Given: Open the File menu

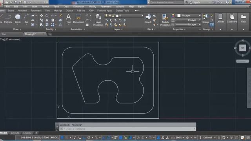Looking at the screenshot, I should [8, 7].
